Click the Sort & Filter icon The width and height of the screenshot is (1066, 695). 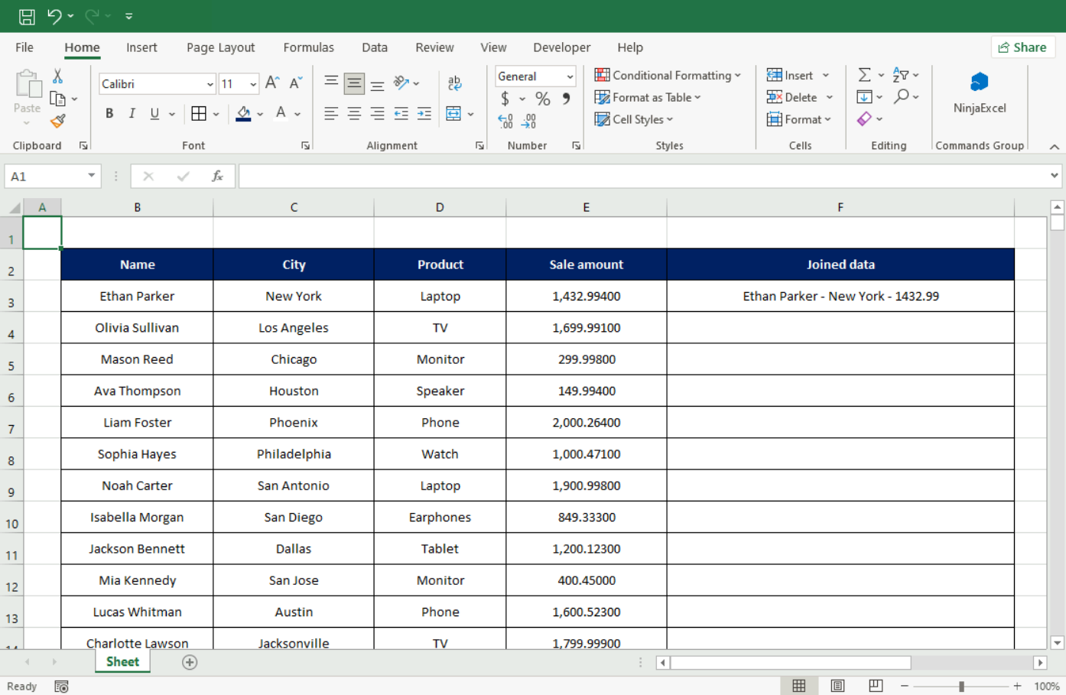(x=901, y=75)
